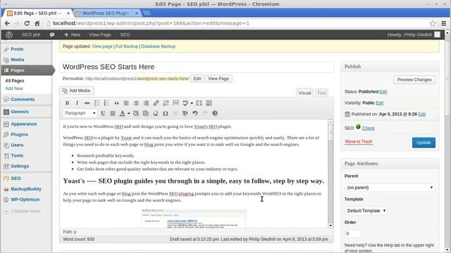Viewport: 451px width, 253px height.
Task: Open the New menu in admin bar
Action: [72, 34]
